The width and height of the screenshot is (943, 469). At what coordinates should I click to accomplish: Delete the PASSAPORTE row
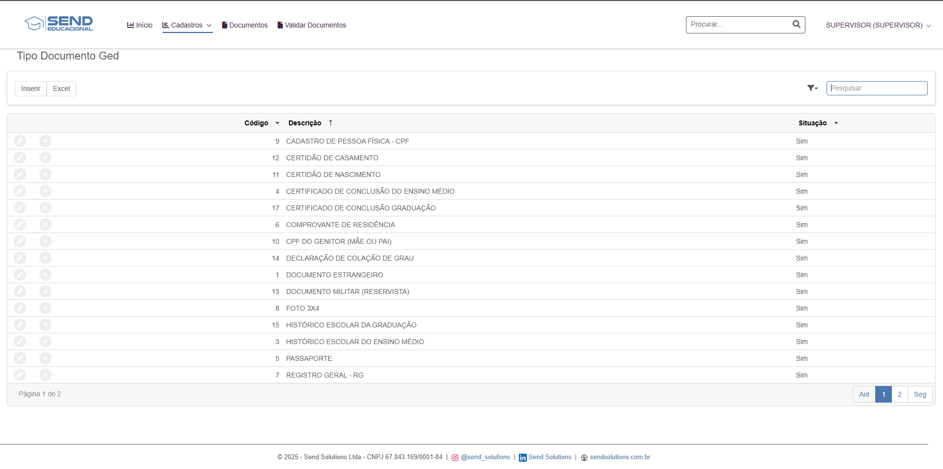pos(45,358)
